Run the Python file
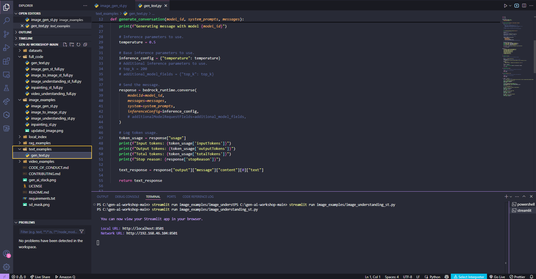The image size is (536, 279). 505,6
